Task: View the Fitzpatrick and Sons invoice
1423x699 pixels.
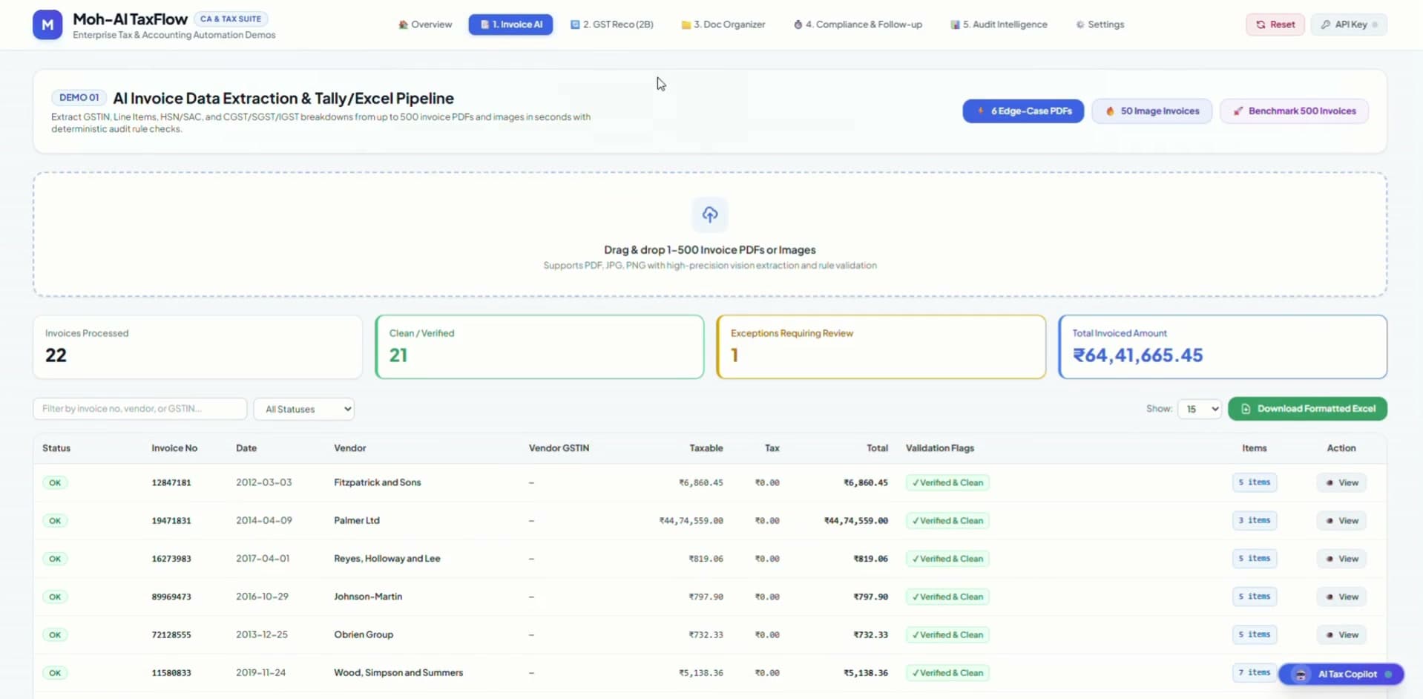Action: coord(1341,483)
